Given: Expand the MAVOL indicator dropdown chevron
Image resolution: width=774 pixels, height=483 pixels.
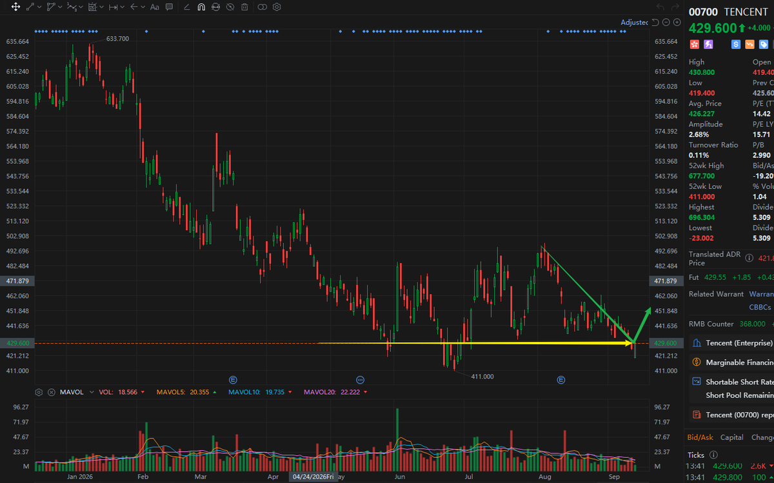Looking at the screenshot, I should (91, 392).
